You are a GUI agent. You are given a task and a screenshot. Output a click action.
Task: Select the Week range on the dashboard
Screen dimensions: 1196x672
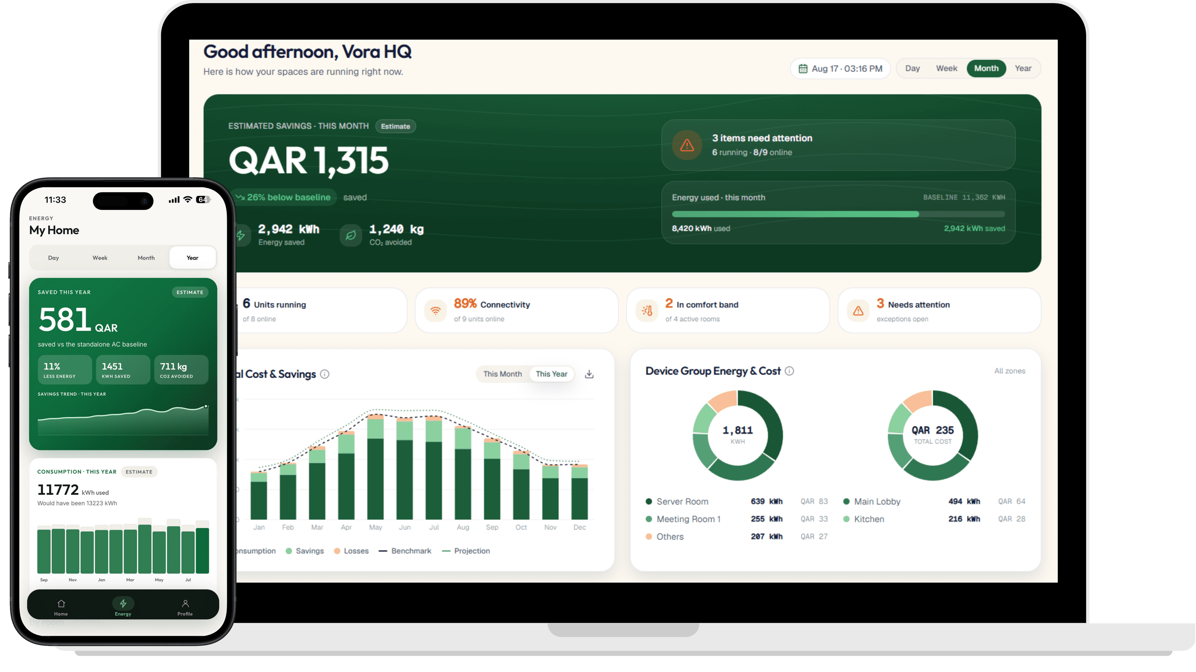point(946,68)
